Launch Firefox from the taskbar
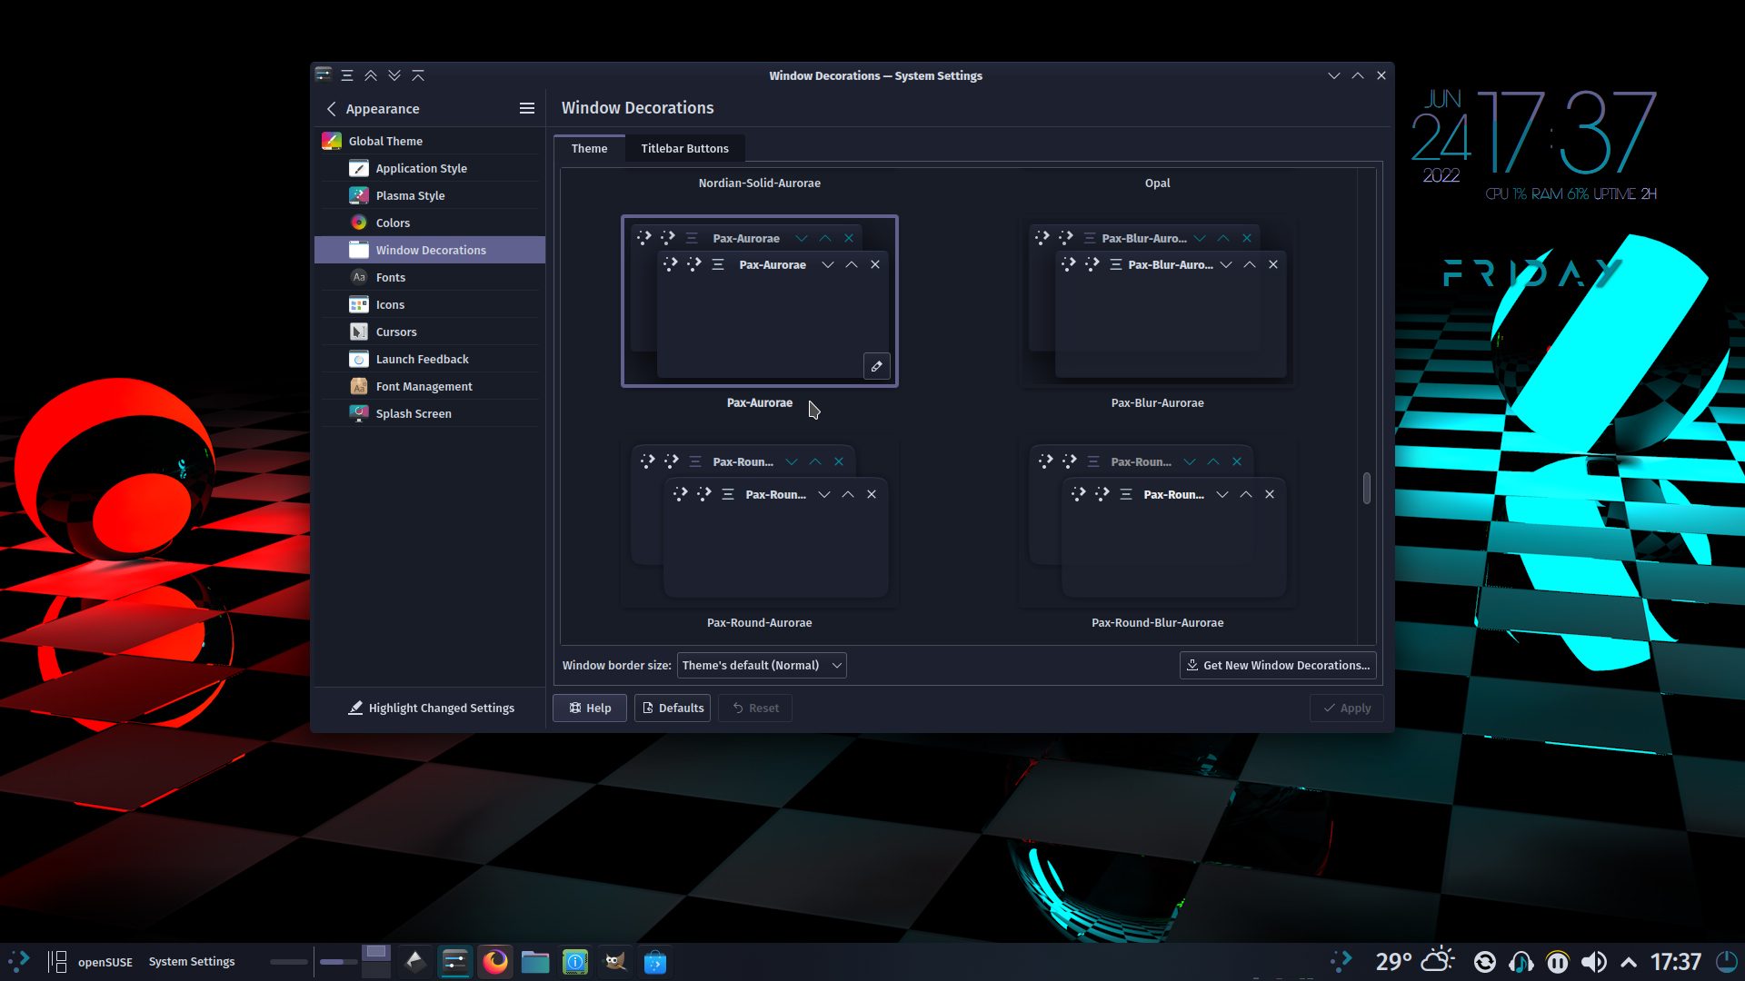 click(495, 961)
